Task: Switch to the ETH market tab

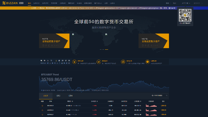Action: click(x=71, y=96)
